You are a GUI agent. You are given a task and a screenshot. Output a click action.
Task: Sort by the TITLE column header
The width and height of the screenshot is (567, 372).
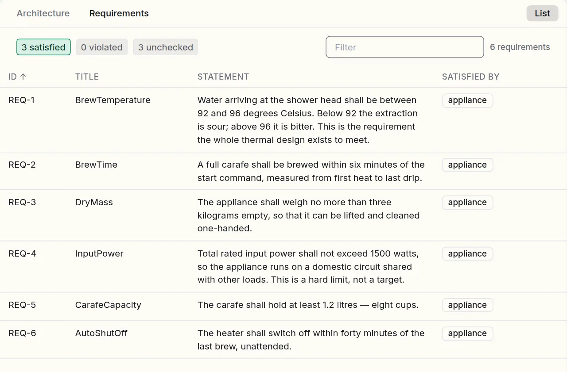87,77
